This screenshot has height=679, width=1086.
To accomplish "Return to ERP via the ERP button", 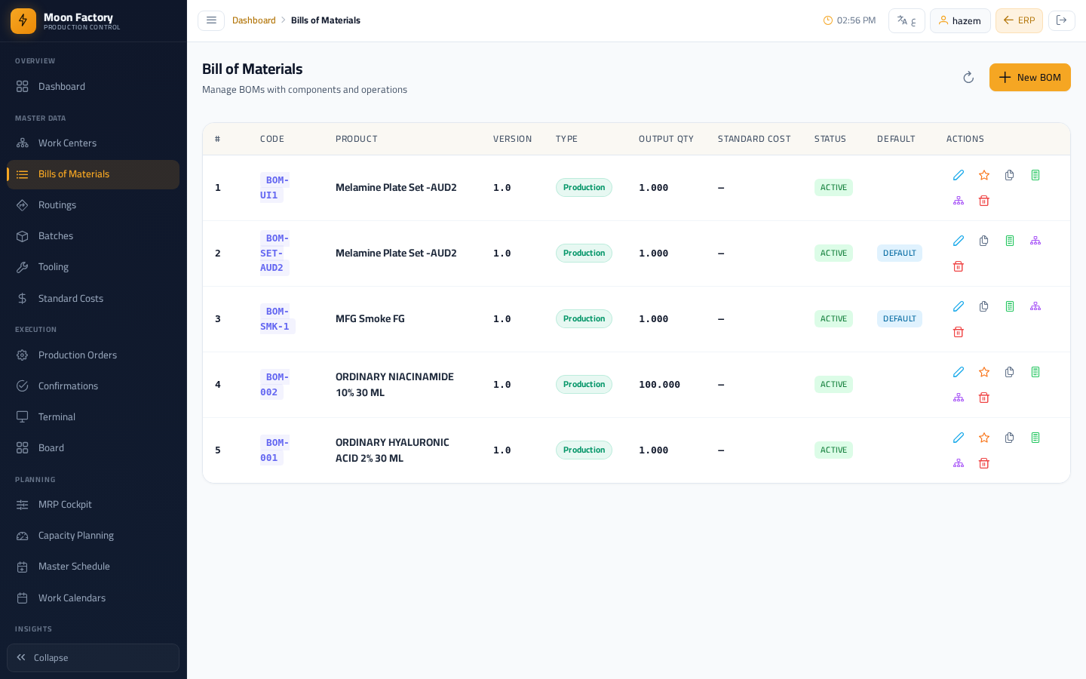I will (x=1019, y=20).
